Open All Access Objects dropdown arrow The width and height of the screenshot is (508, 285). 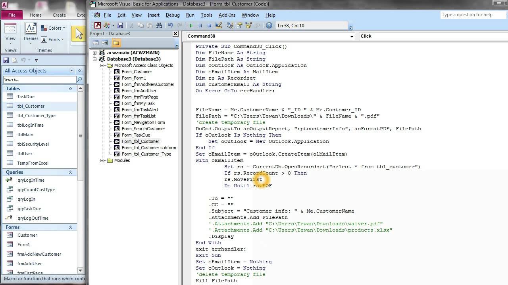click(x=71, y=70)
